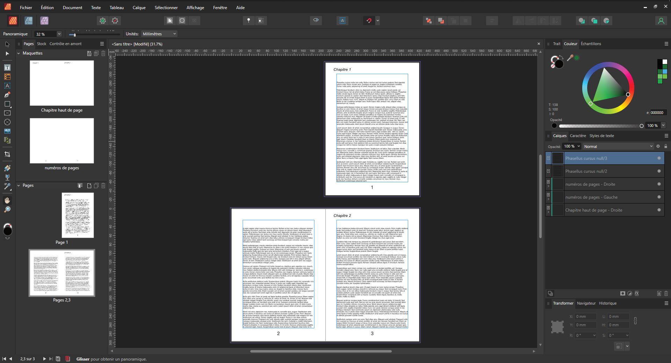
Task: Open the snapping options dropdown arrow
Action: 378,21
